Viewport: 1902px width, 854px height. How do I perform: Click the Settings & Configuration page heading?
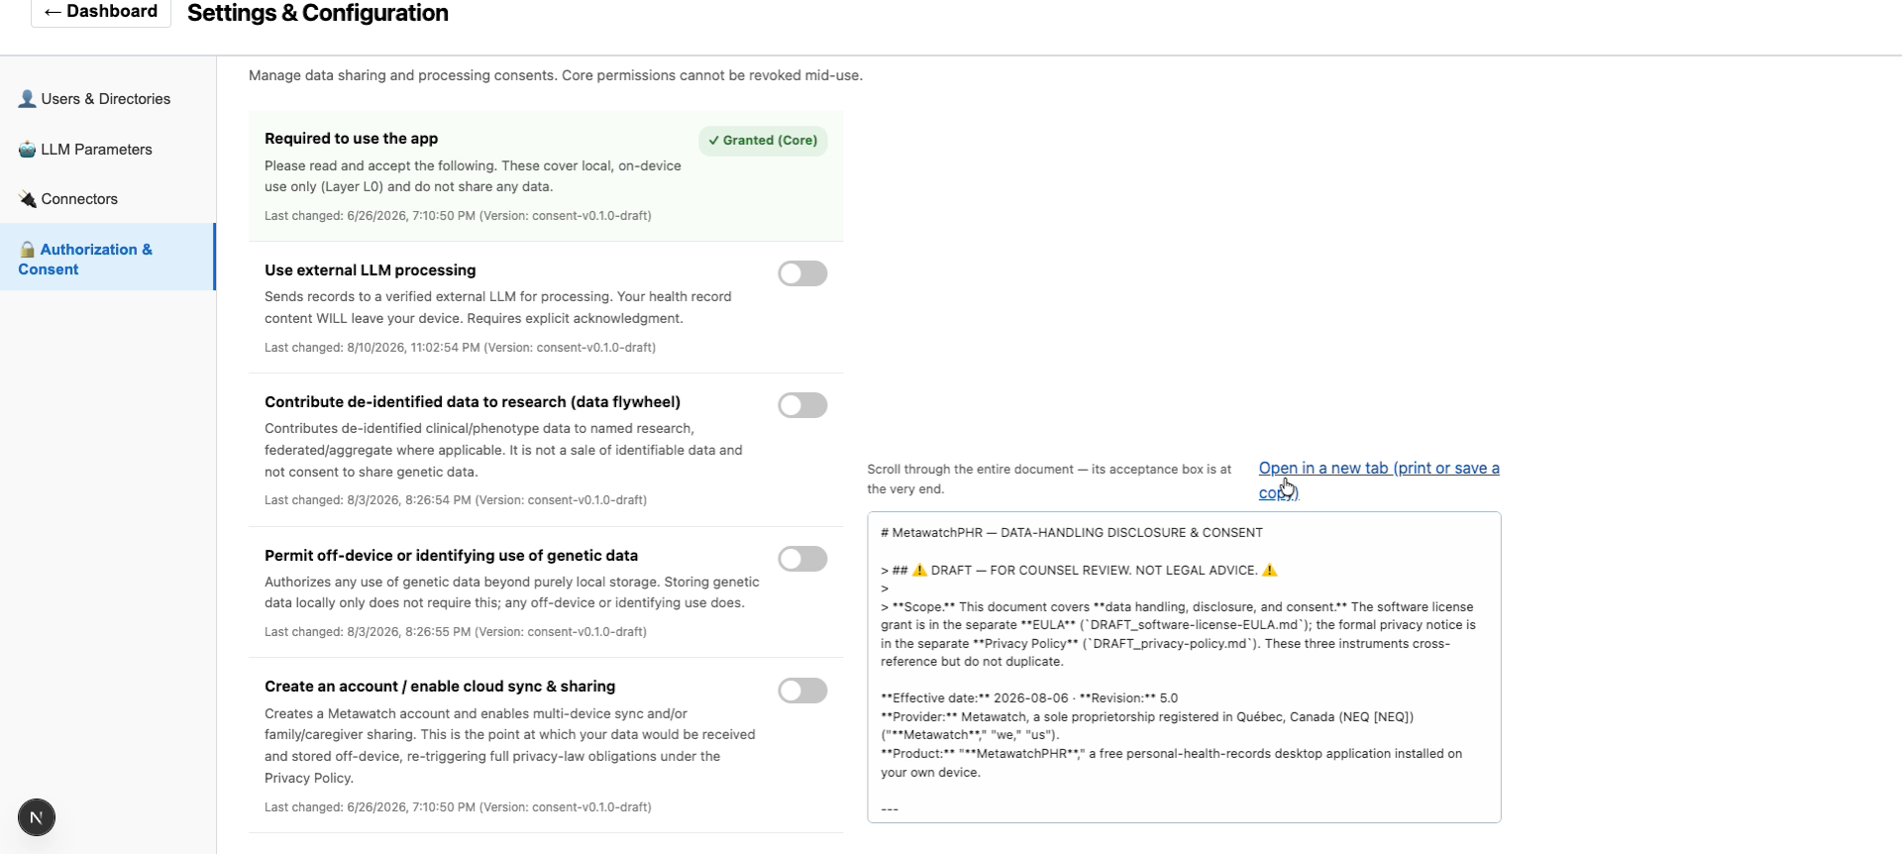318,13
